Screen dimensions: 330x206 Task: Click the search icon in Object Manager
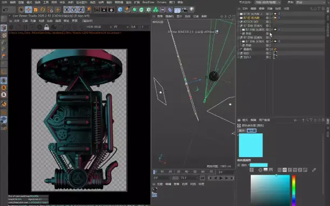(x=311, y=9)
